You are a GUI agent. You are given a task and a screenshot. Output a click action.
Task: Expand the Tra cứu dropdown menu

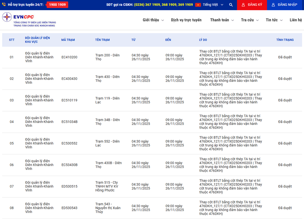[250, 20]
